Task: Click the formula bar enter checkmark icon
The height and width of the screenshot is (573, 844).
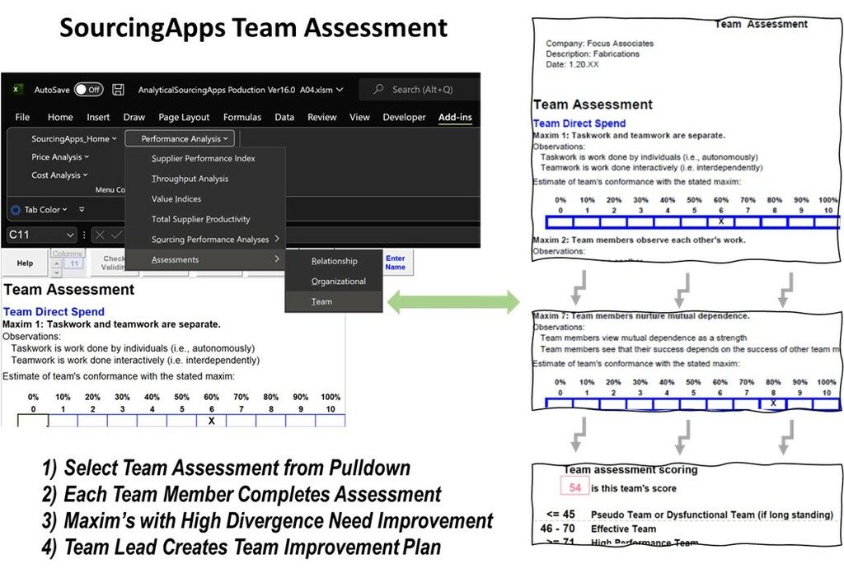Action: 116,235
